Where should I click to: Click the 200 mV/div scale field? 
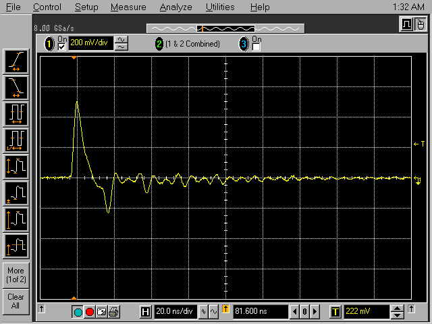pos(90,43)
